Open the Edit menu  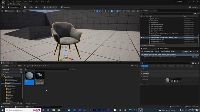(x=12, y=1)
